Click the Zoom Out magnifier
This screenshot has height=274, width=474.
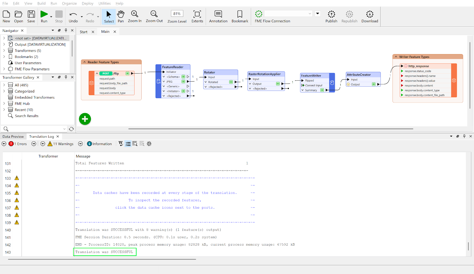pos(154,14)
